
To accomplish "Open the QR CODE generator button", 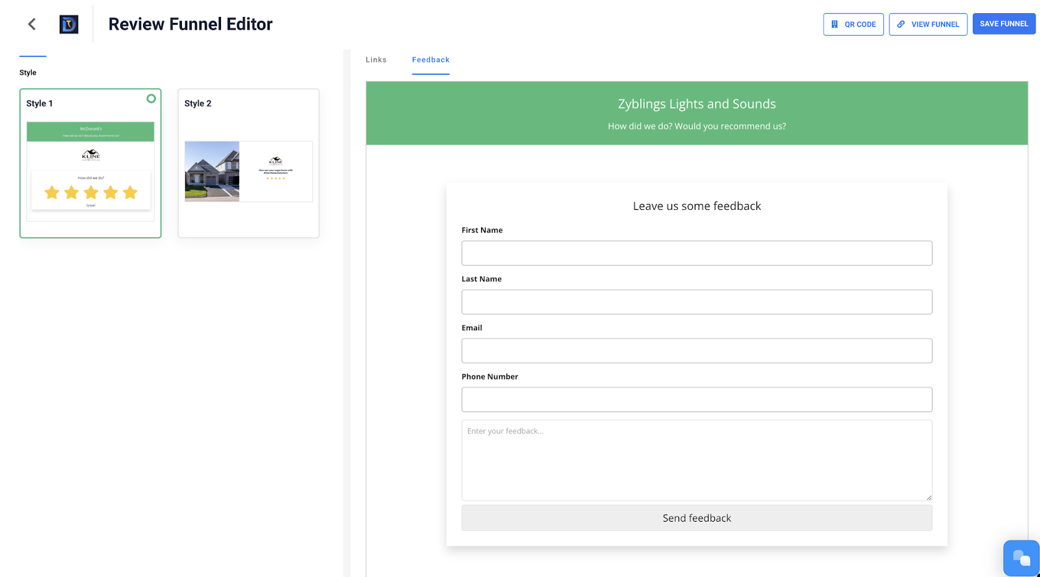I will click(x=853, y=24).
